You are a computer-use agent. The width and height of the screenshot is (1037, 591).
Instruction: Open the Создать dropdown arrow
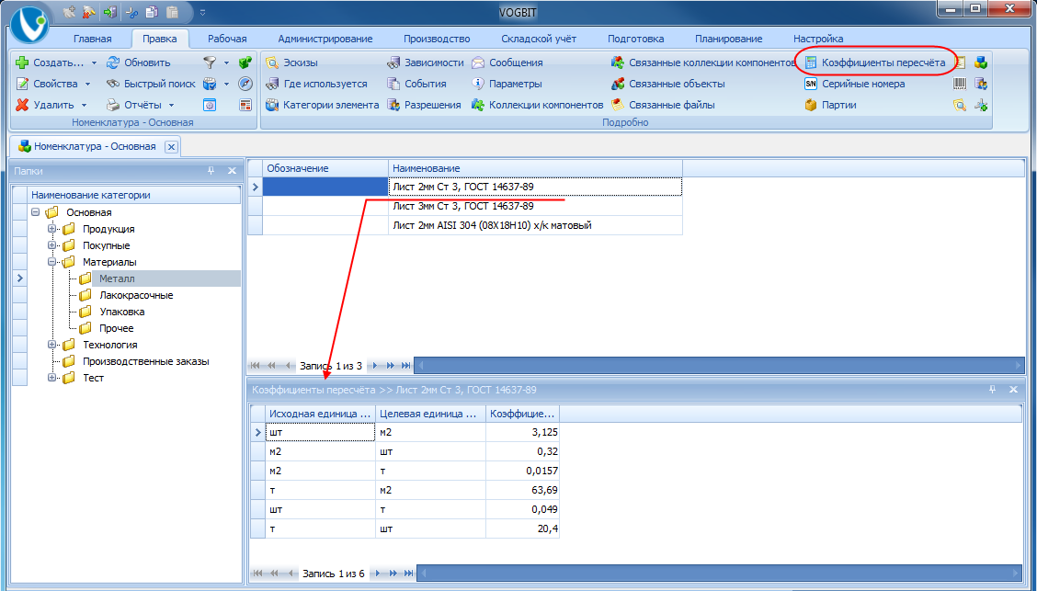[94, 63]
